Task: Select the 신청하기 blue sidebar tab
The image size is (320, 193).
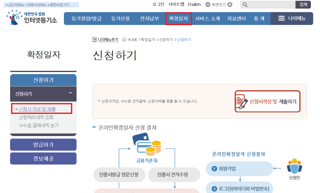Action: 43,80
